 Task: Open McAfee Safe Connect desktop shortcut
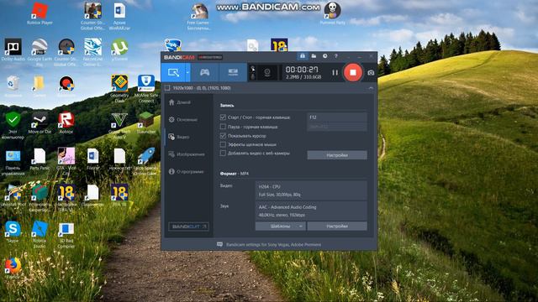pos(146,87)
